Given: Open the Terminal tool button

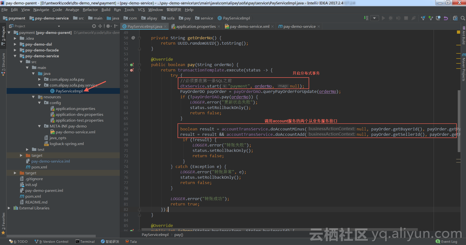Looking at the screenshot, I should [x=85, y=241].
